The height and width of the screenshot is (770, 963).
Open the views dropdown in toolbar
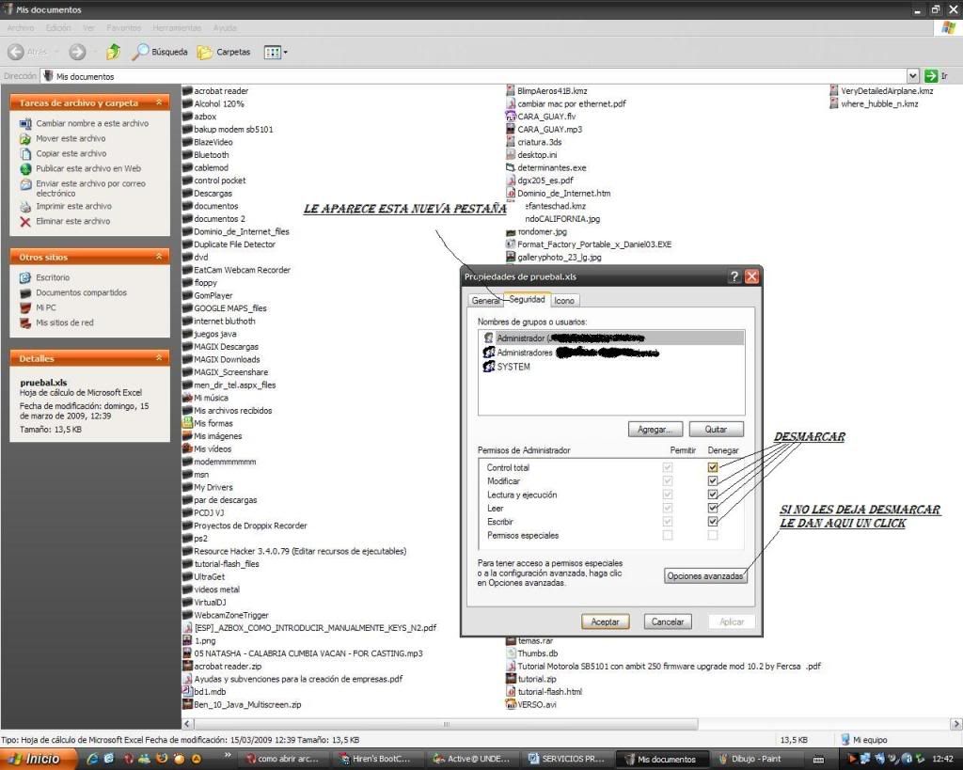coord(276,53)
